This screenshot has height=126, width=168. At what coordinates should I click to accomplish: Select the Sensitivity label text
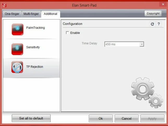coord(33,47)
